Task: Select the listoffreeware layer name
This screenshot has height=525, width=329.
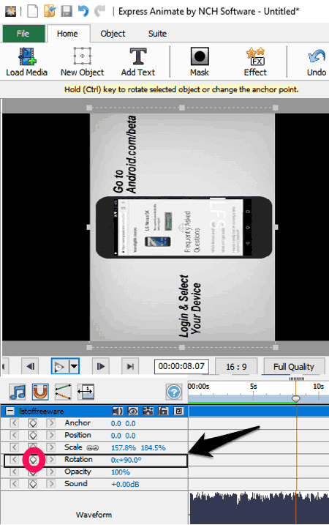Action: (x=41, y=412)
